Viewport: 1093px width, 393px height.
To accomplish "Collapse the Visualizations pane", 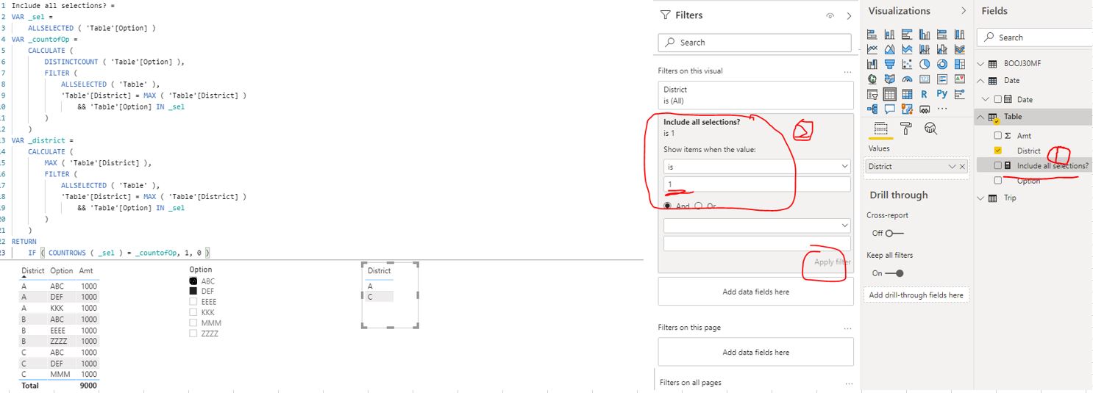I will click(964, 11).
